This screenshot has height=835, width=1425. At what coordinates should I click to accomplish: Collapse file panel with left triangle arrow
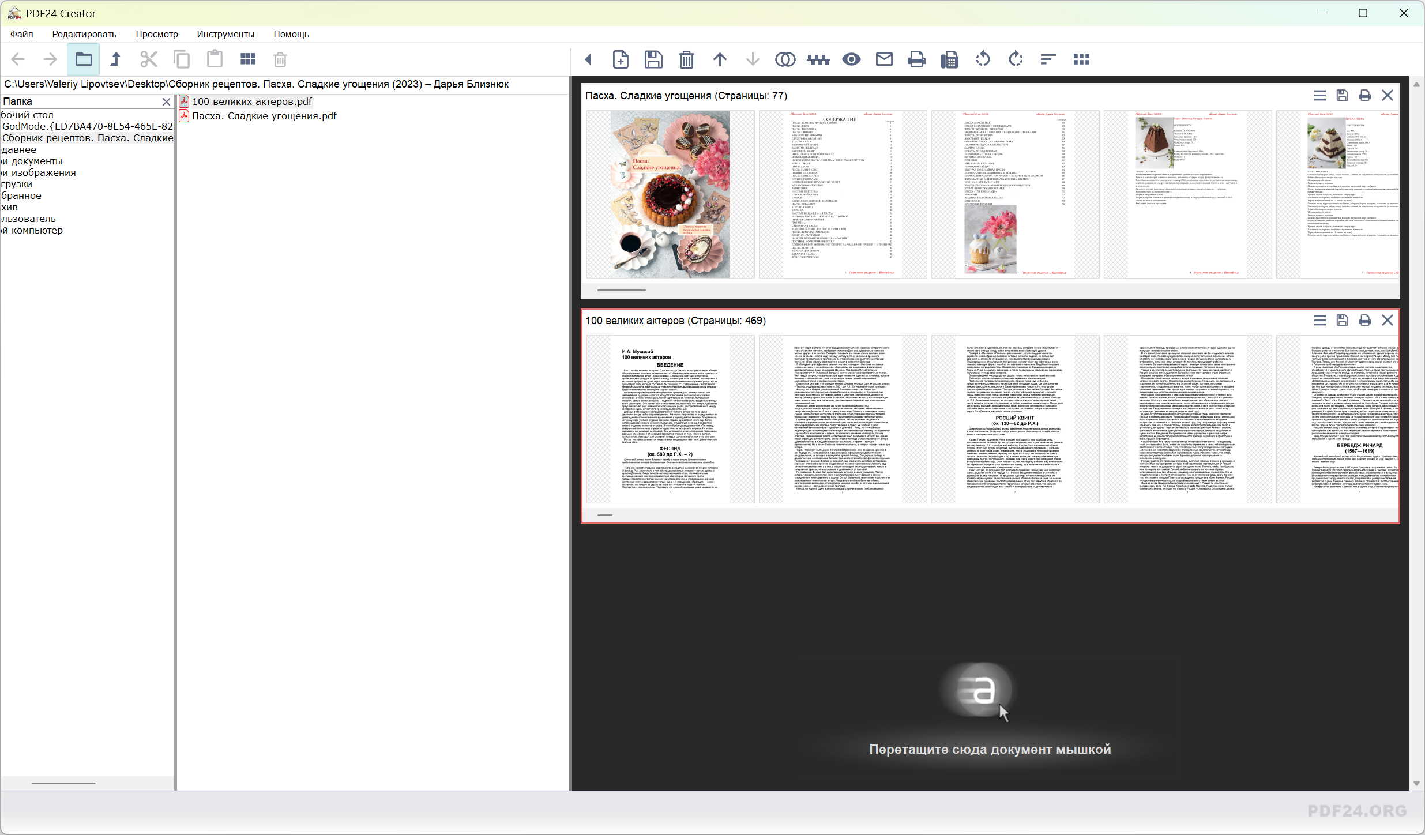coord(588,59)
